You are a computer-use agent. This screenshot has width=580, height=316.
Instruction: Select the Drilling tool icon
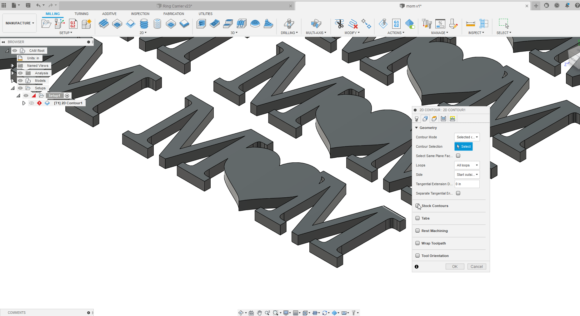tap(289, 24)
